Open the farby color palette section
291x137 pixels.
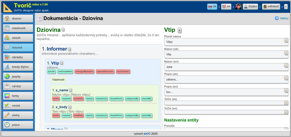pyautogui.click(x=18, y=96)
